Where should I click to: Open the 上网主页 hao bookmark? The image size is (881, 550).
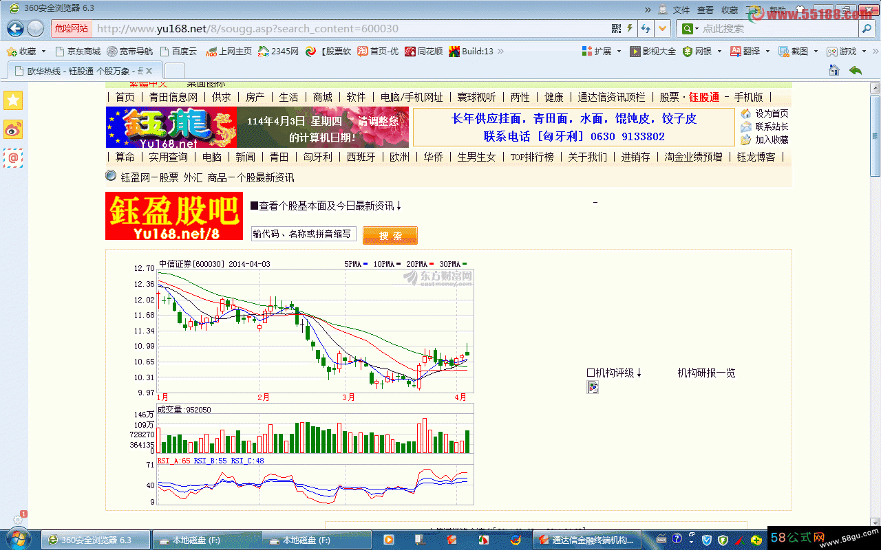[229, 51]
